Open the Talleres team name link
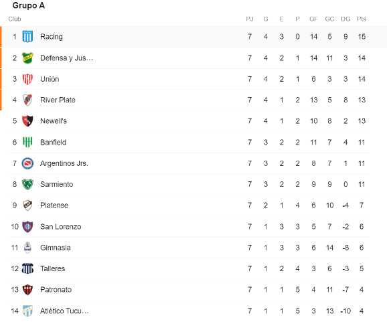This screenshot has height=332, width=387. tap(53, 268)
